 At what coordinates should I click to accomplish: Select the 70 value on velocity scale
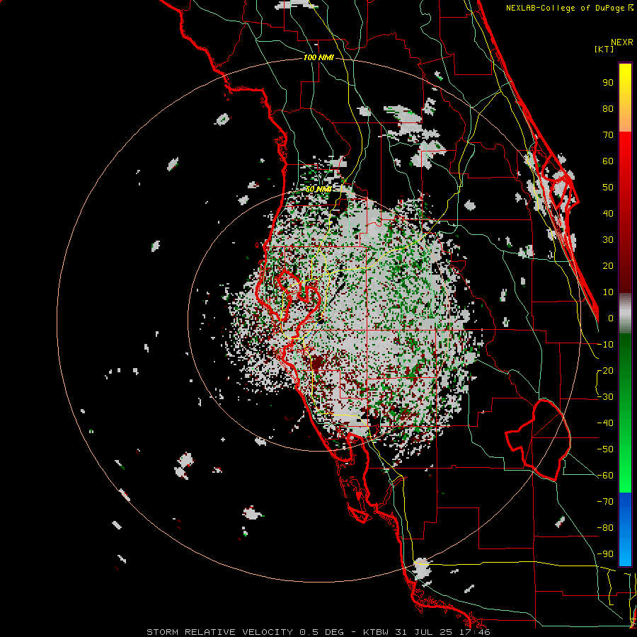pos(608,135)
